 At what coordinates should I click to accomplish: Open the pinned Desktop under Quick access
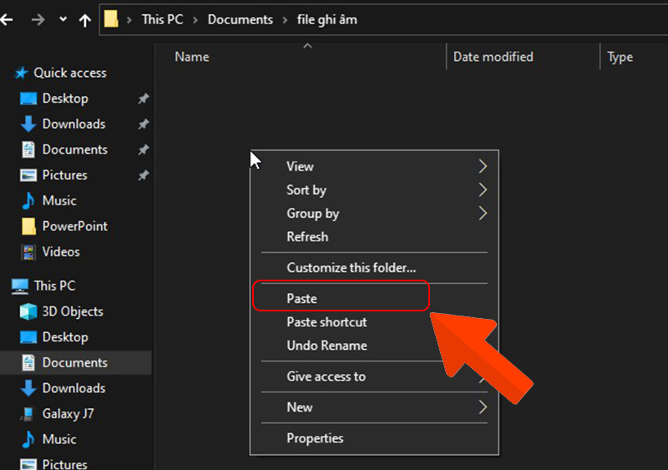(65, 99)
